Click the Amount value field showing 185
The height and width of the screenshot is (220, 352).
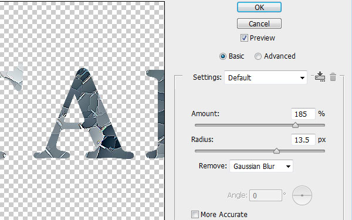pos(303,114)
